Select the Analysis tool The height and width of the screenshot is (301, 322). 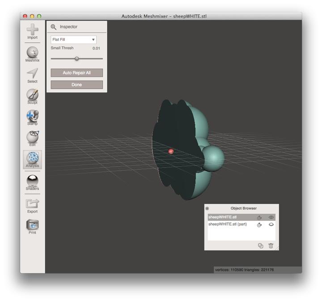pos(32,159)
